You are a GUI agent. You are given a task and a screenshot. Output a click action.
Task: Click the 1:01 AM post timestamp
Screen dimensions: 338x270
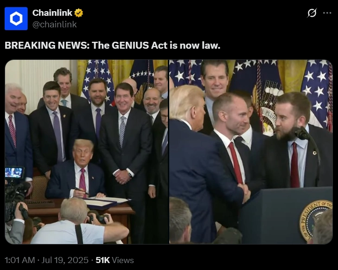coord(19,260)
